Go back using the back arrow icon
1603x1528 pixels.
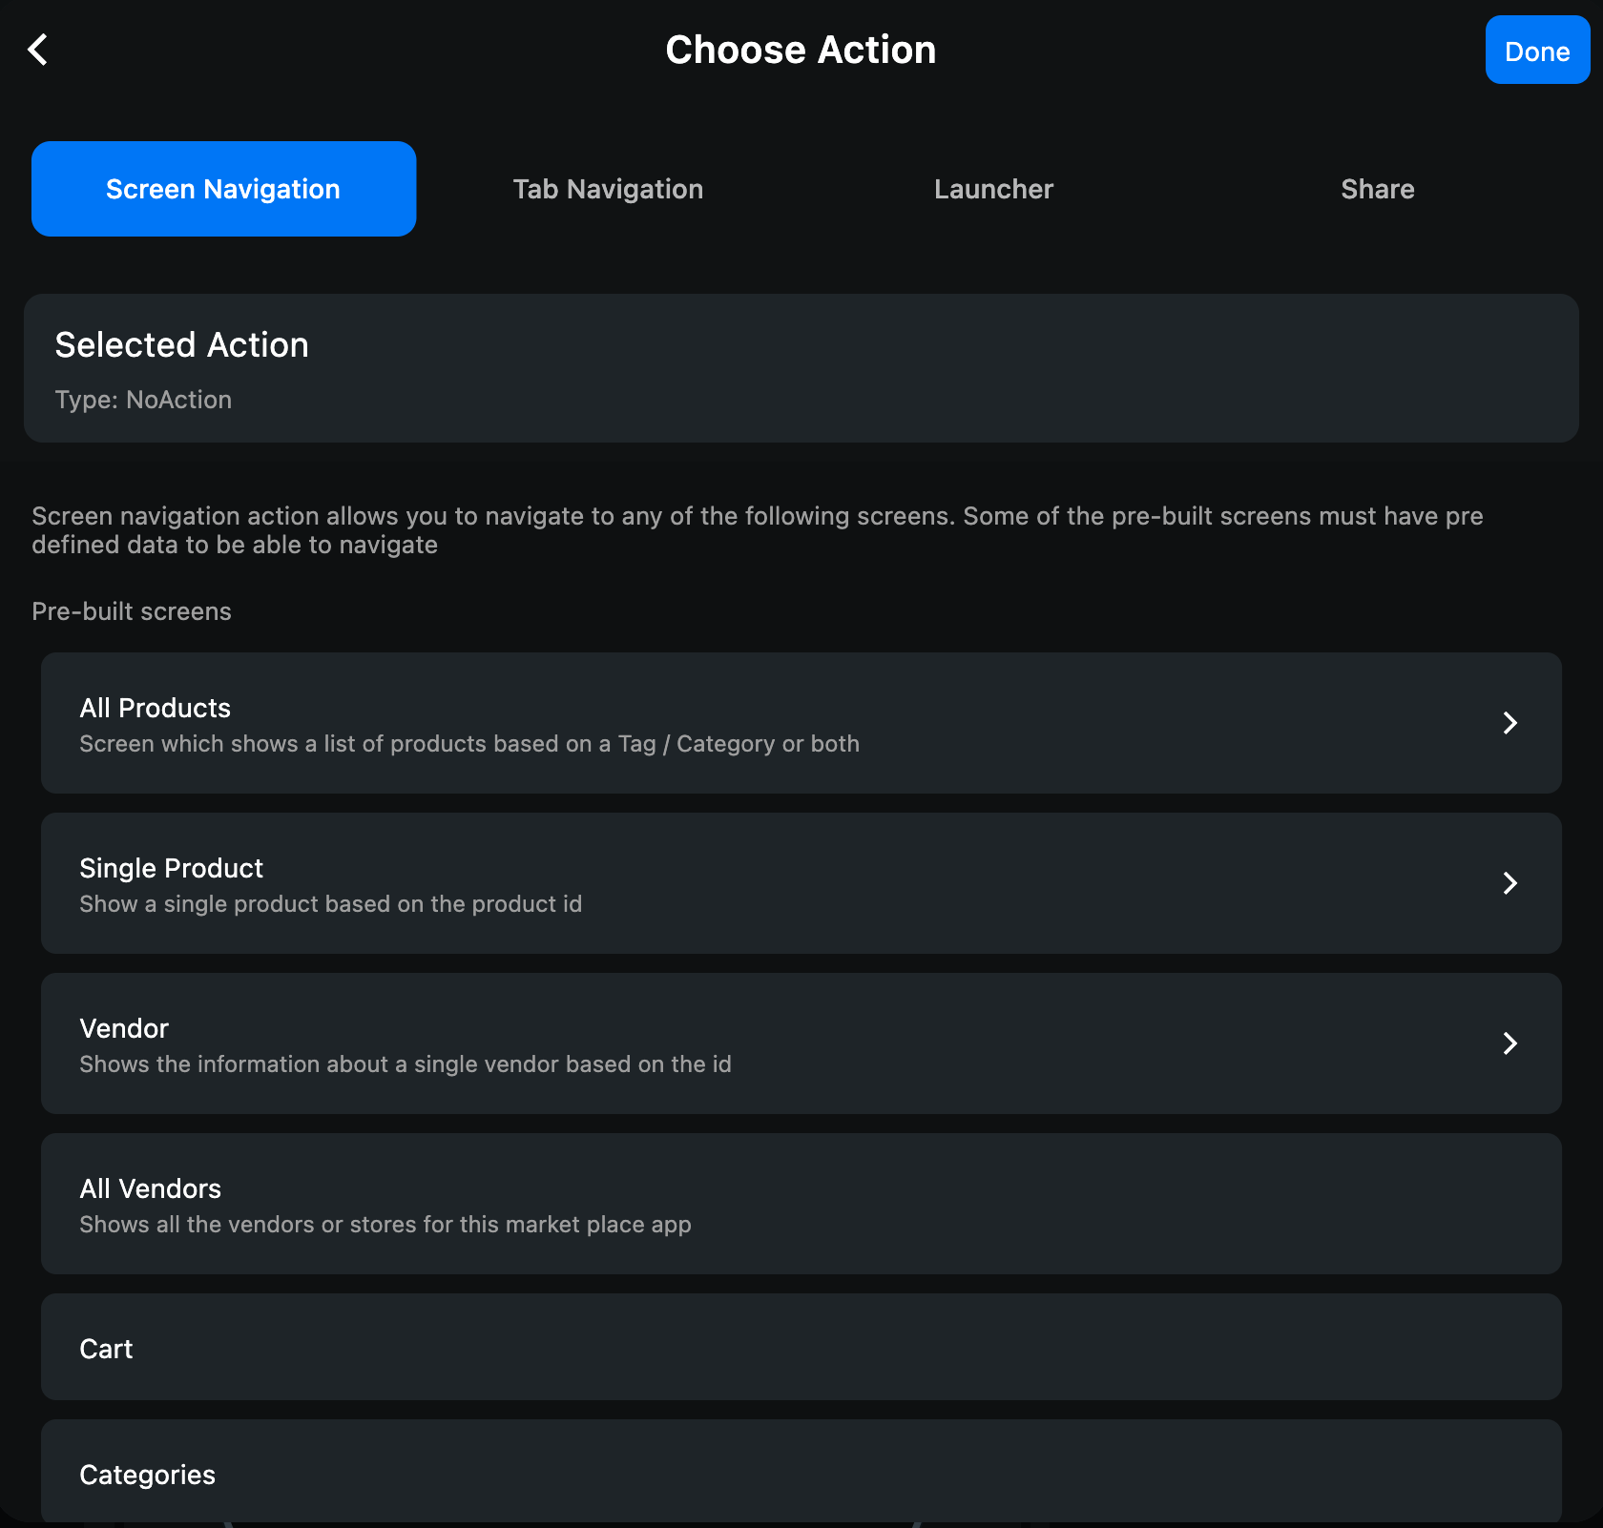coord(38,50)
